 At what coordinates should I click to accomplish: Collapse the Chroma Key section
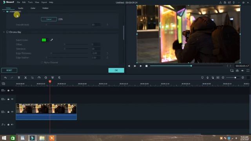tap(4, 32)
